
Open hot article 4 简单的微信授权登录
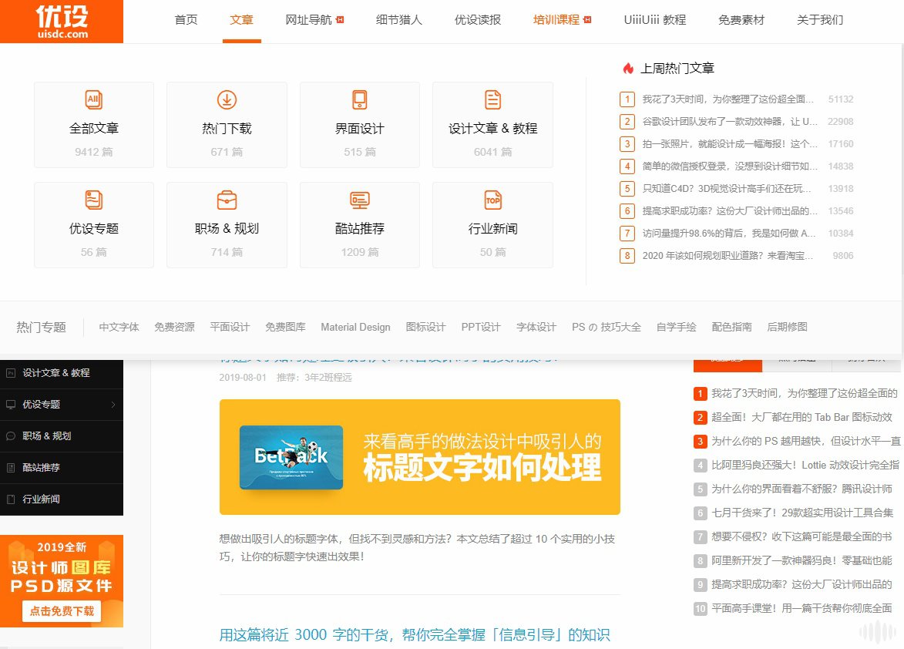coord(730,166)
